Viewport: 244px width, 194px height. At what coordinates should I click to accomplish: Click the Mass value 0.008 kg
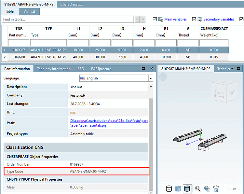[76, 187]
